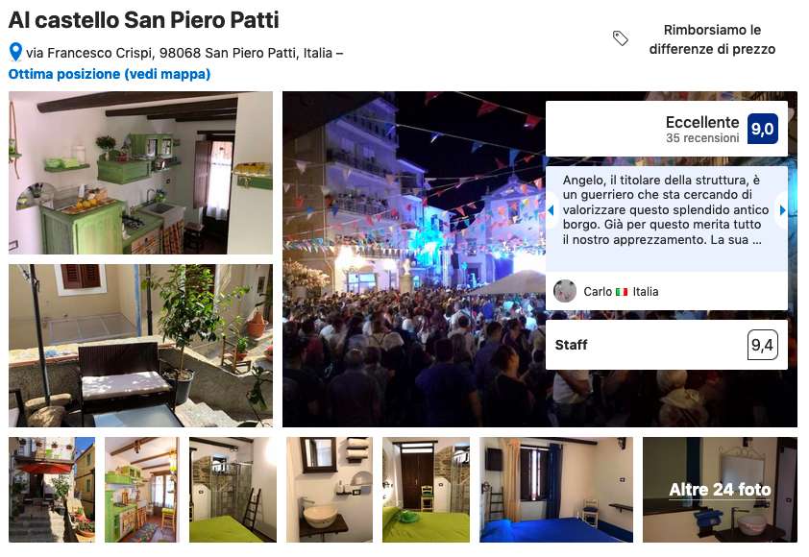This screenshot has height=557, width=809.
Task: Open the bathroom sink and mirror thumbnail
Action: [x=330, y=490]
